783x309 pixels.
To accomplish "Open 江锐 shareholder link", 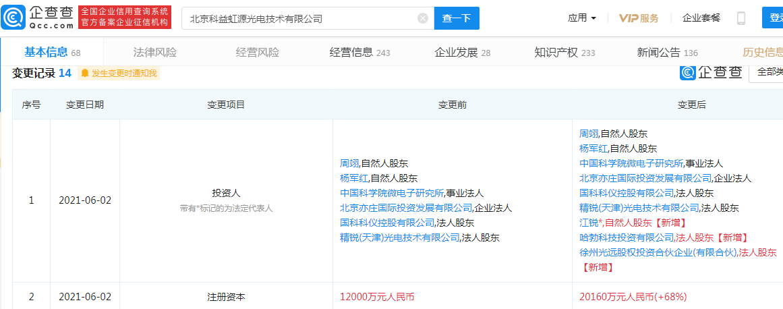I will (588, 223).
